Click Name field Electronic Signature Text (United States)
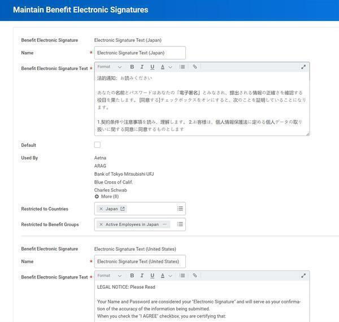The width and height of the screenshot is (339, 322). [x=140, y=262]
